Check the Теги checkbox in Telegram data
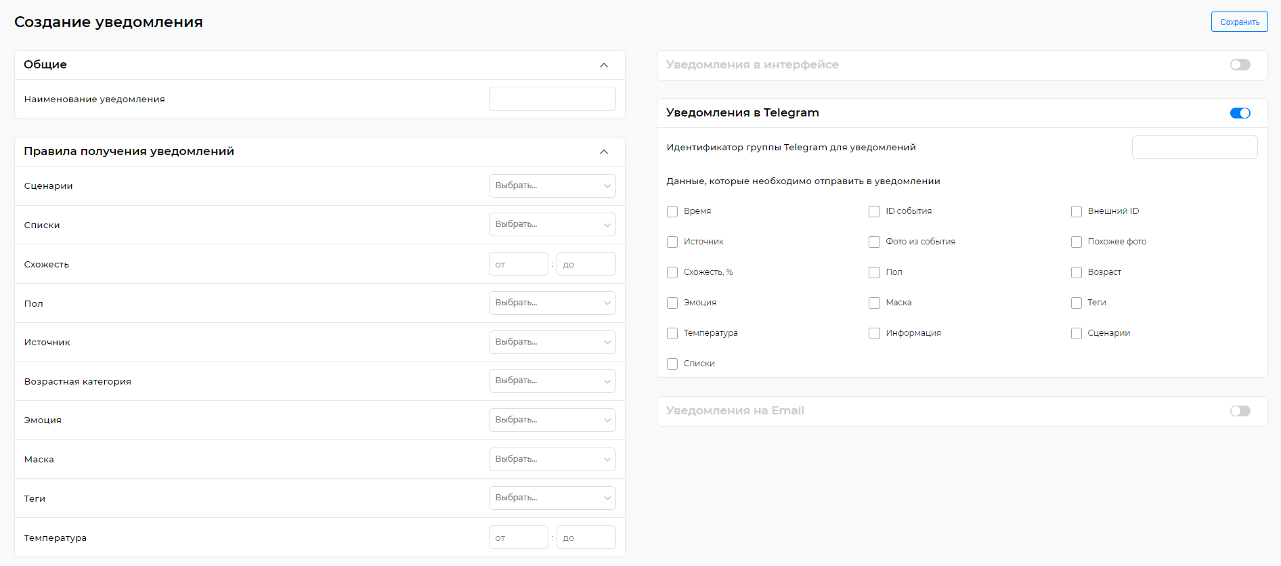The image size is (1281, 566). pos(1077,303)
